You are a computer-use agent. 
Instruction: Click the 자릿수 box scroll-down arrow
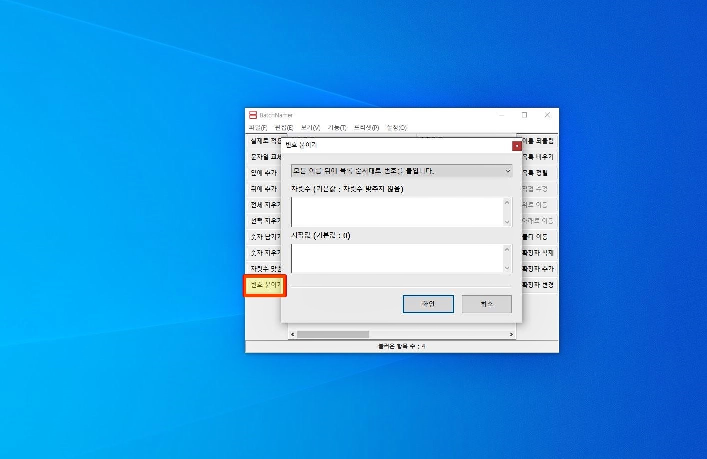507,222
